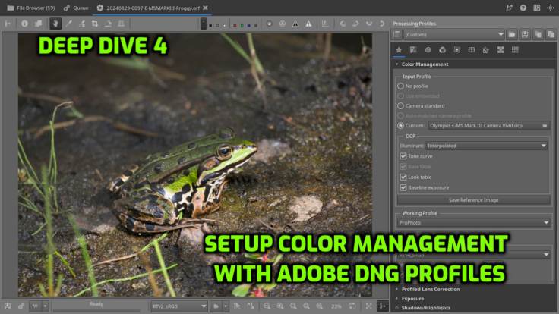Select the Hand navigation tool
This screenshot has height=314, width=559.
point(55,24)
